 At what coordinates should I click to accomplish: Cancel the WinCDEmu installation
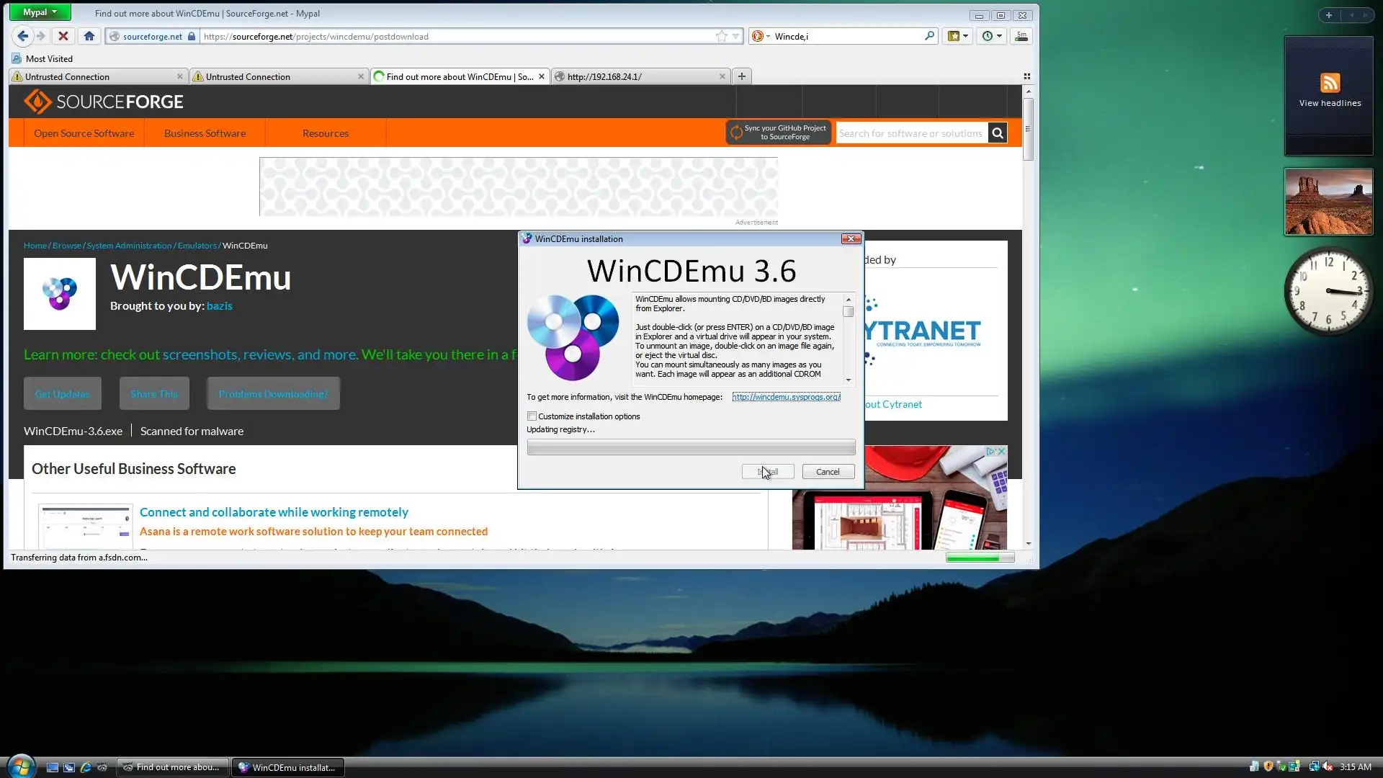pyautogui.click(x=828, y=472)
